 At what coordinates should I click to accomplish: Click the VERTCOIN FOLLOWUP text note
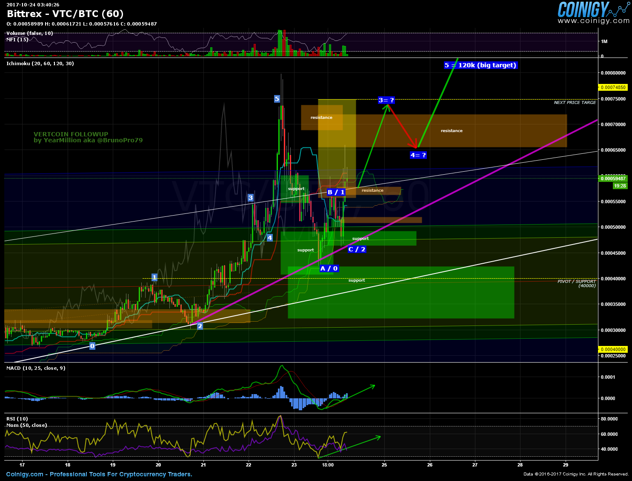pyautogui.click(x=71, y=134)
